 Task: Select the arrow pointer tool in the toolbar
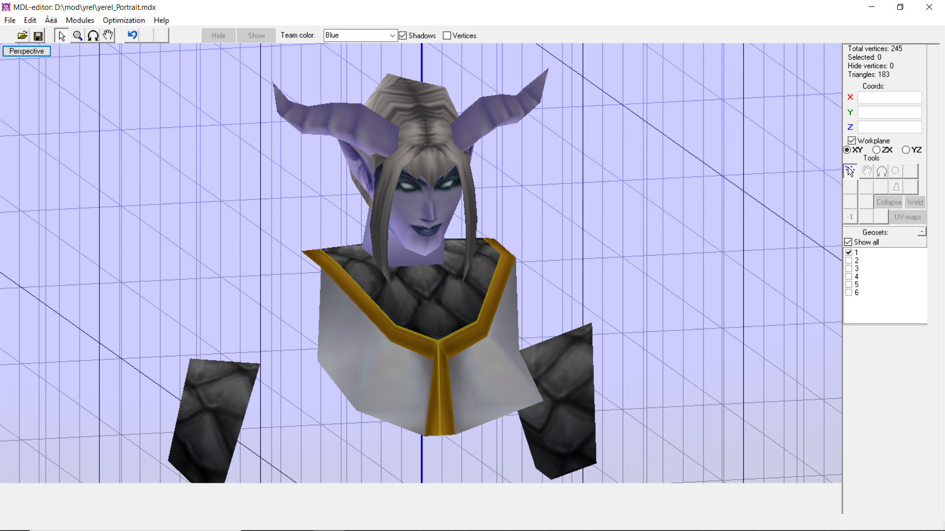tap(62, 35)
